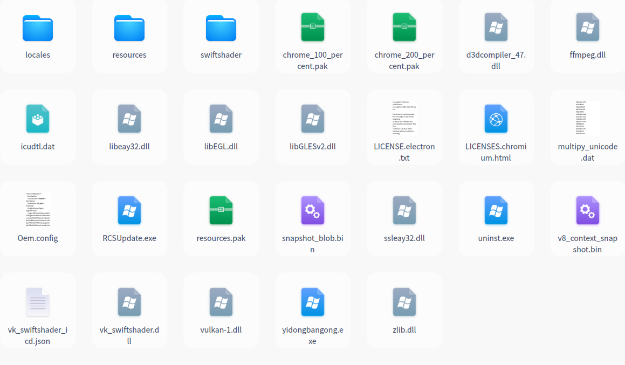Screen dimensions: 625x365
Task: Click the zlib.dll file icon
Action: (x=404, y=302)
